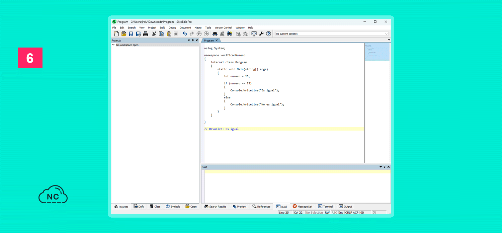
Task: Click the New file toolbar icon
Action: tap(116, 34)
